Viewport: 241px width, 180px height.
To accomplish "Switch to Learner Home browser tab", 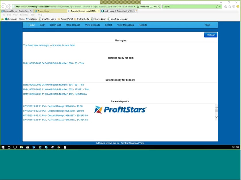I will click(17, 11).
